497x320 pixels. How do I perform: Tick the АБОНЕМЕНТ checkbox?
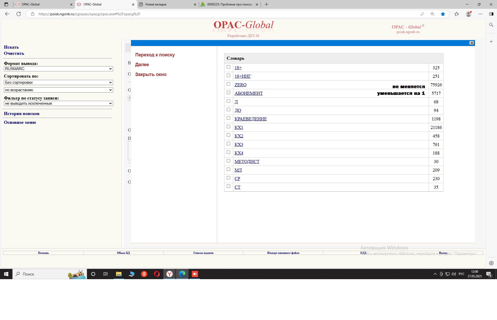pos(228,93)
